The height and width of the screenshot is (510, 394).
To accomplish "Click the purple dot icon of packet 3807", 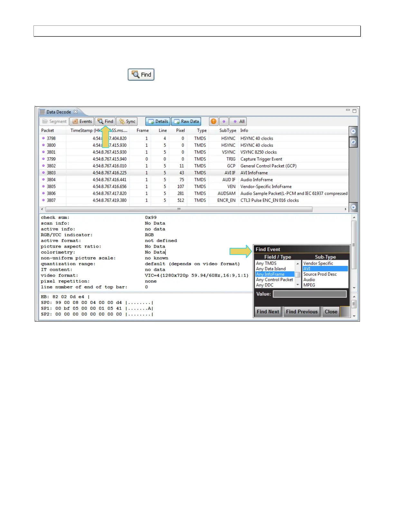I will click(43, 200).
